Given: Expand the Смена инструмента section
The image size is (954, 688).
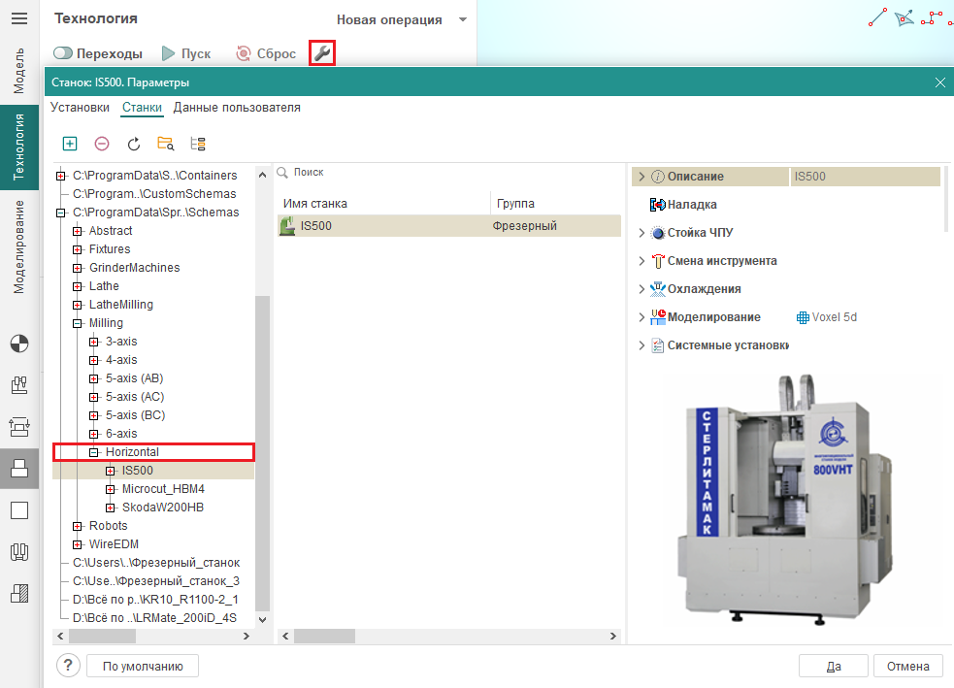Looking at the screenshot, I should point(641,261).
